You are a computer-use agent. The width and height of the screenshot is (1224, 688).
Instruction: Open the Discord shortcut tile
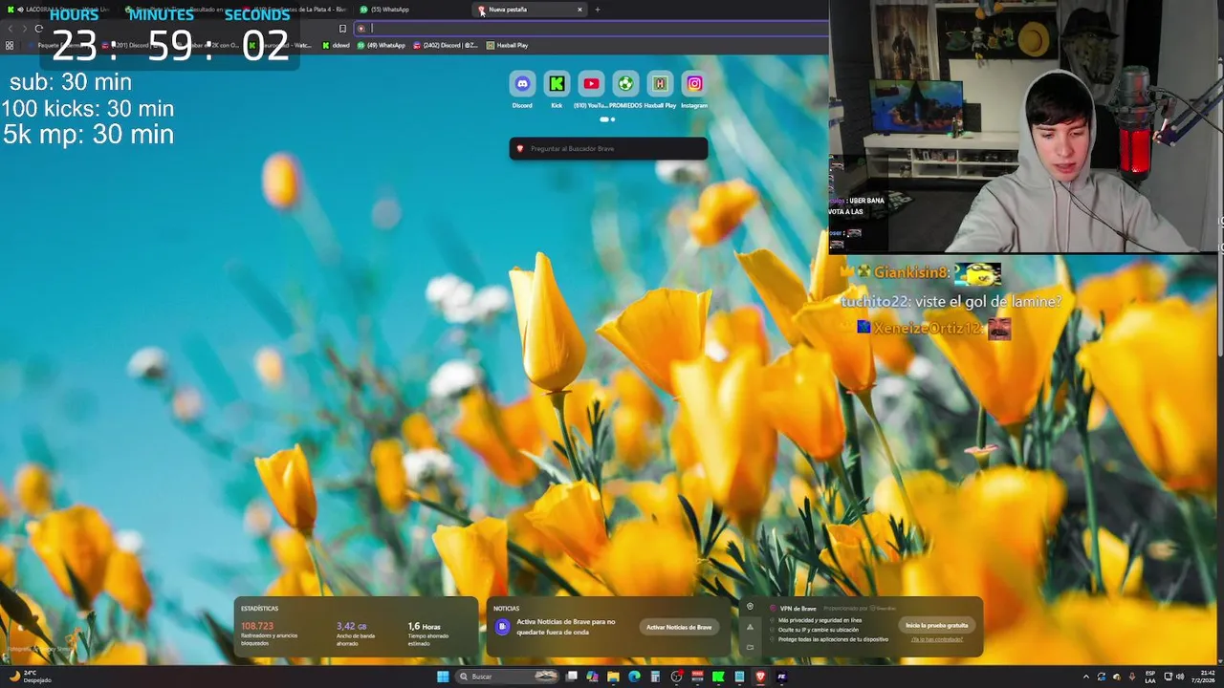[x=522, y=84]
